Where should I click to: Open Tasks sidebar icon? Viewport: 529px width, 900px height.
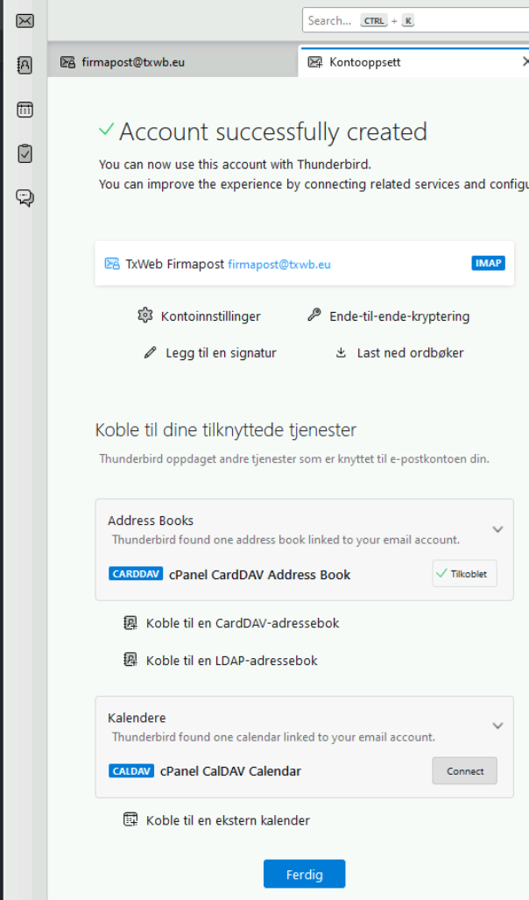(x=25, y=153)
